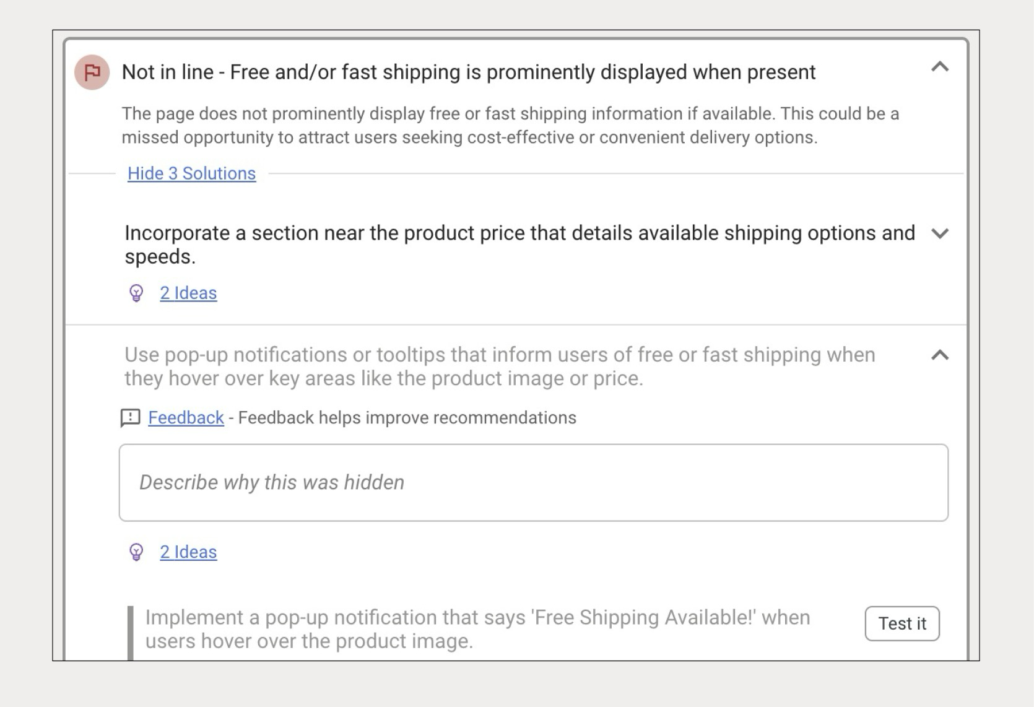Click the feedback speech bubble icon
This screenshot has height=707, width=1034.
point(130,418)
